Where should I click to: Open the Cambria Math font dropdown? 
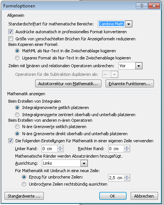128,24
